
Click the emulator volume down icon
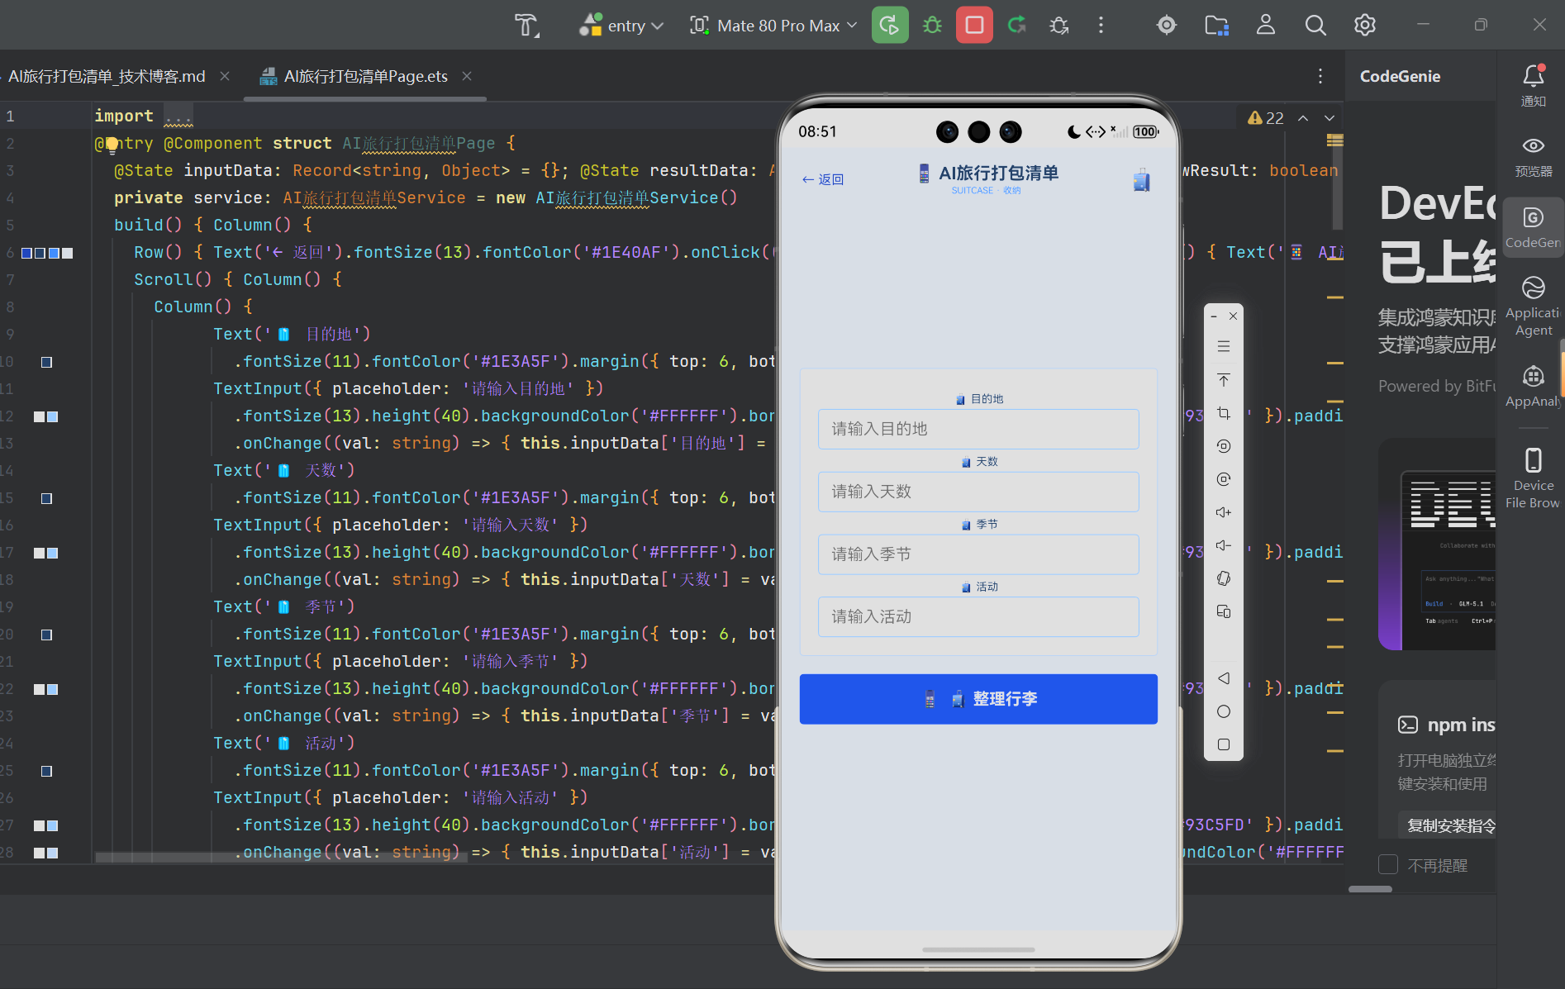pos(1224,545)
